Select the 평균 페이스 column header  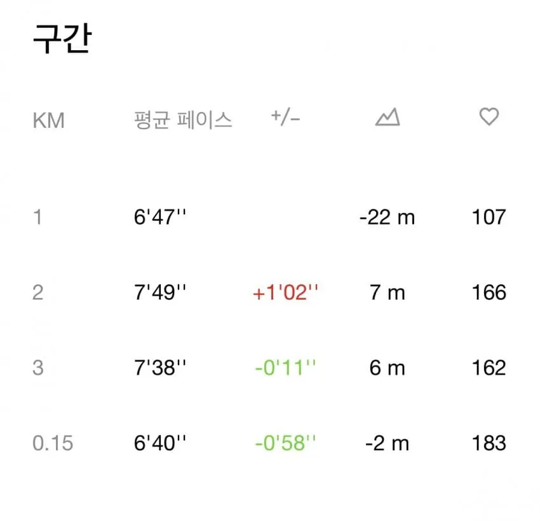pos(183,120)
